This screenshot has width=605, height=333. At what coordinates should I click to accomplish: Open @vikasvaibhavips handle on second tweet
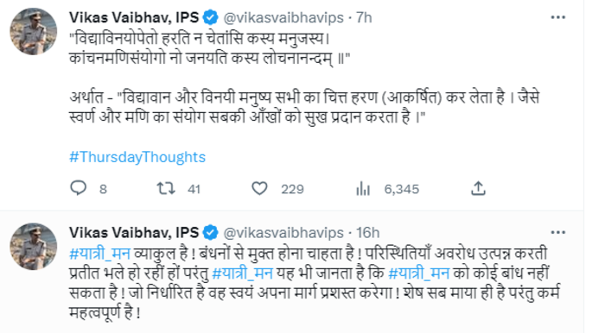(283, 233)
